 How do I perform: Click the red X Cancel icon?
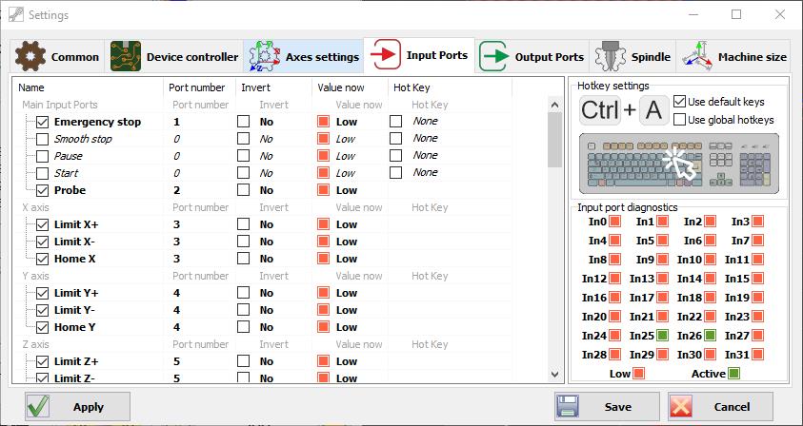point(682,407)
